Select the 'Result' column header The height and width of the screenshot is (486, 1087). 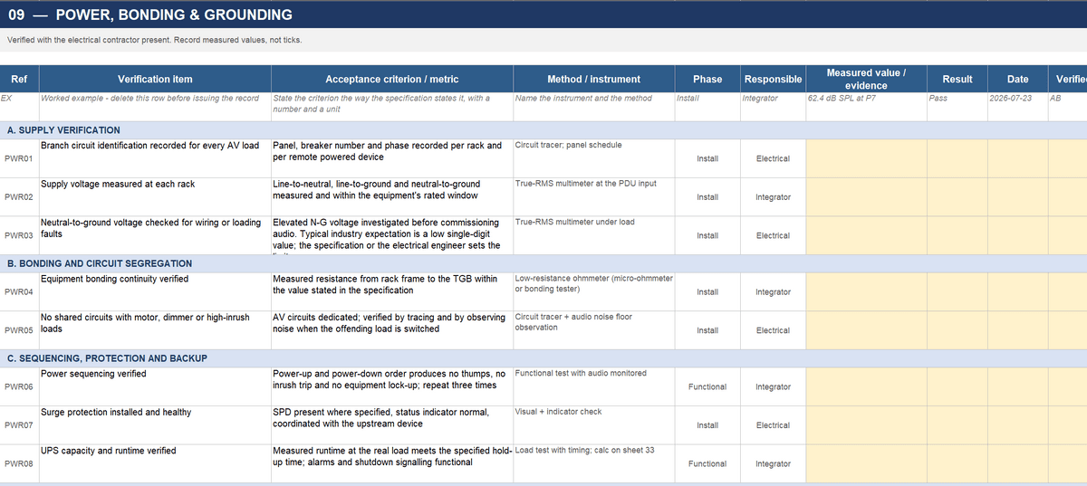[x=957, y=79]
